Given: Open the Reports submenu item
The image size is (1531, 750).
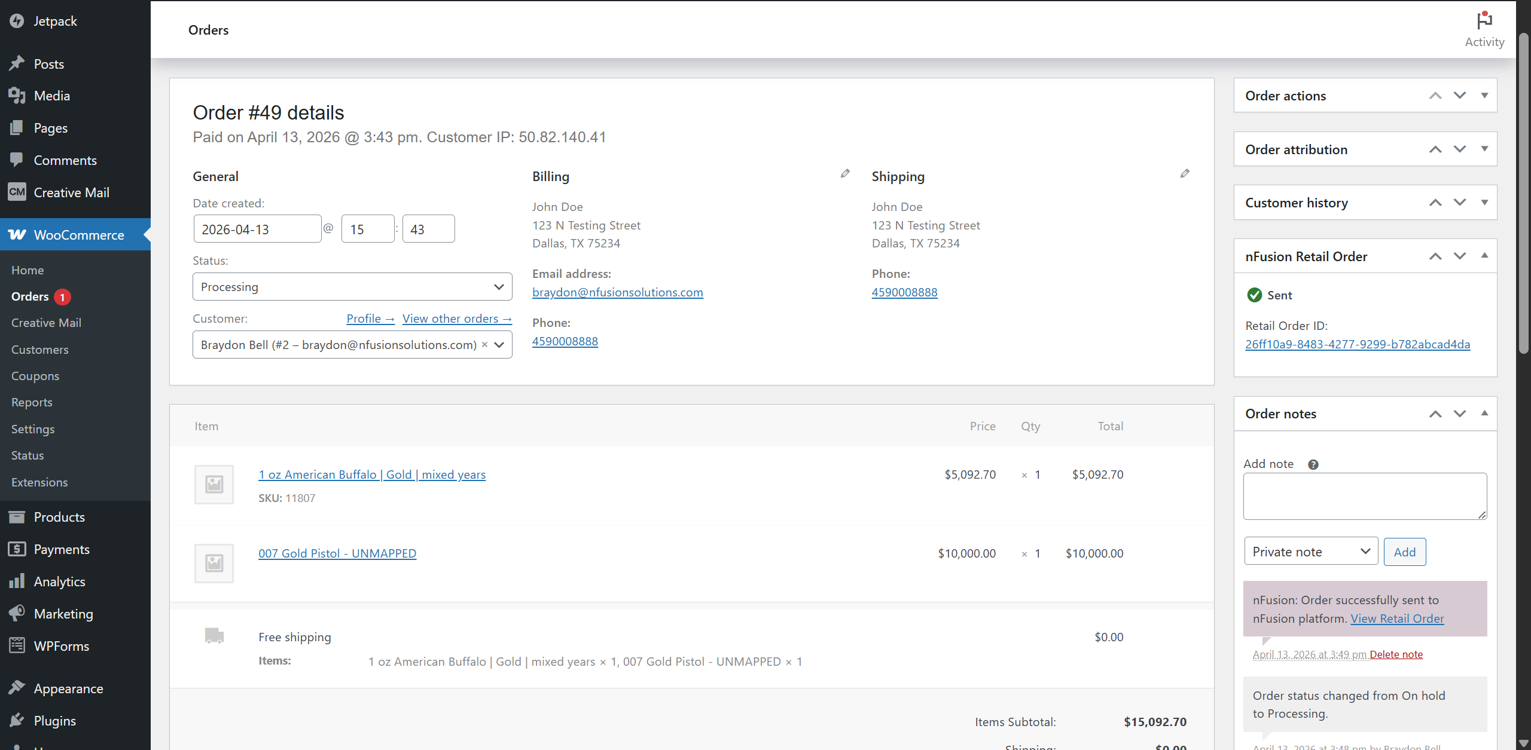Looking at the screenshot, I should tap(32, 402).
